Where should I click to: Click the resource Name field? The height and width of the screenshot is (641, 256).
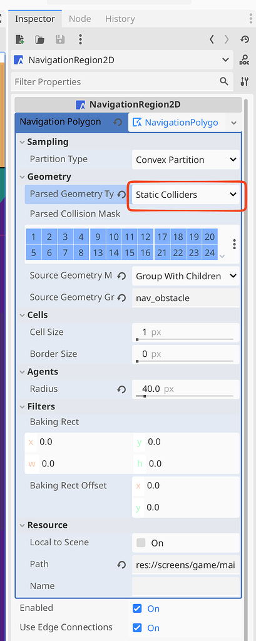186,586
